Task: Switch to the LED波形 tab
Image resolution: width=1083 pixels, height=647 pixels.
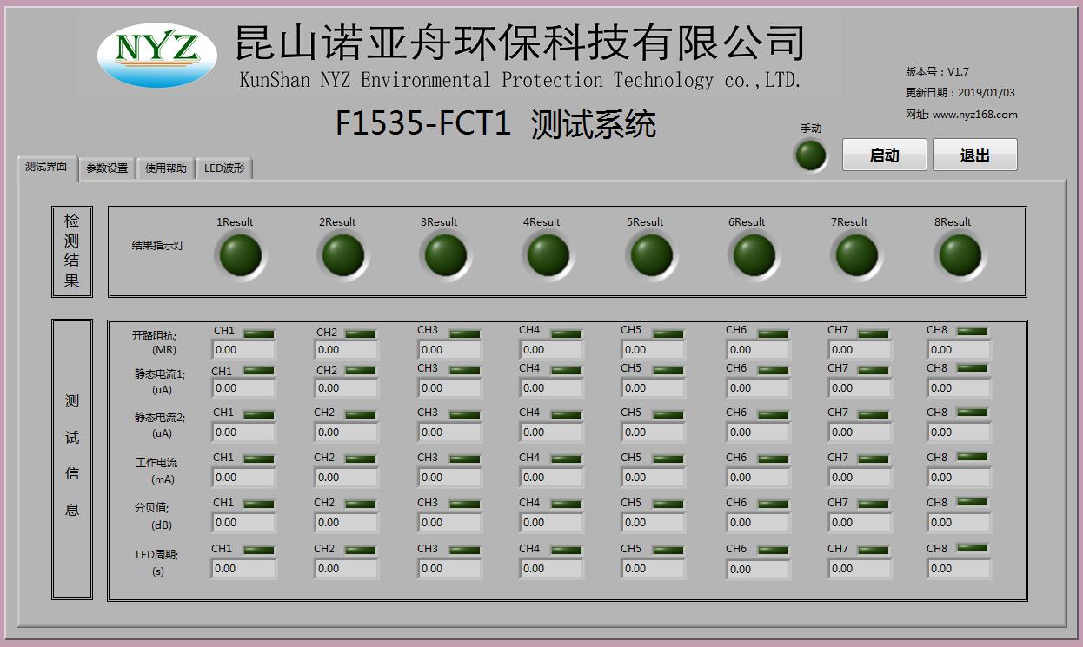Action: click(x=224, y=168)
